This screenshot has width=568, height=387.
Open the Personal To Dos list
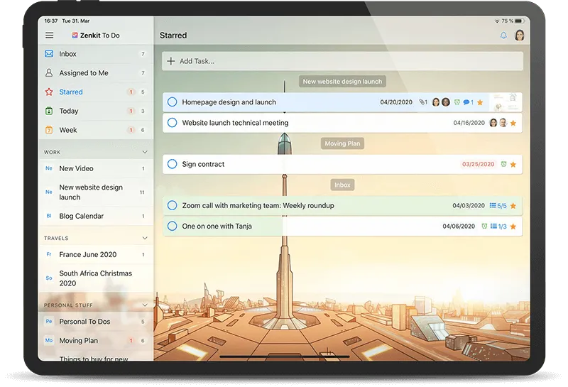coord(96,322)
